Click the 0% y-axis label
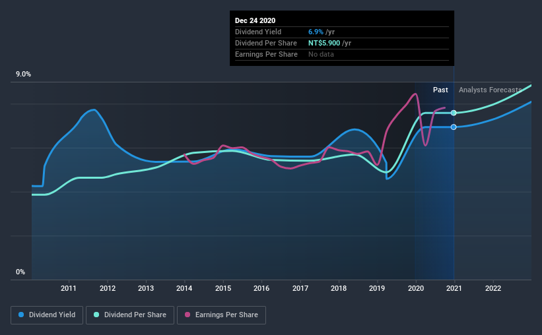This screenshot has height=335, width=542. click(20, 272)
